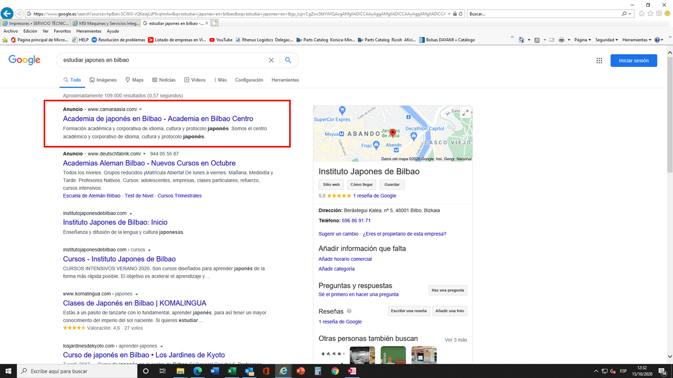Click the red map pin on the map
This screenshot has width=673, height=378.
392,133
